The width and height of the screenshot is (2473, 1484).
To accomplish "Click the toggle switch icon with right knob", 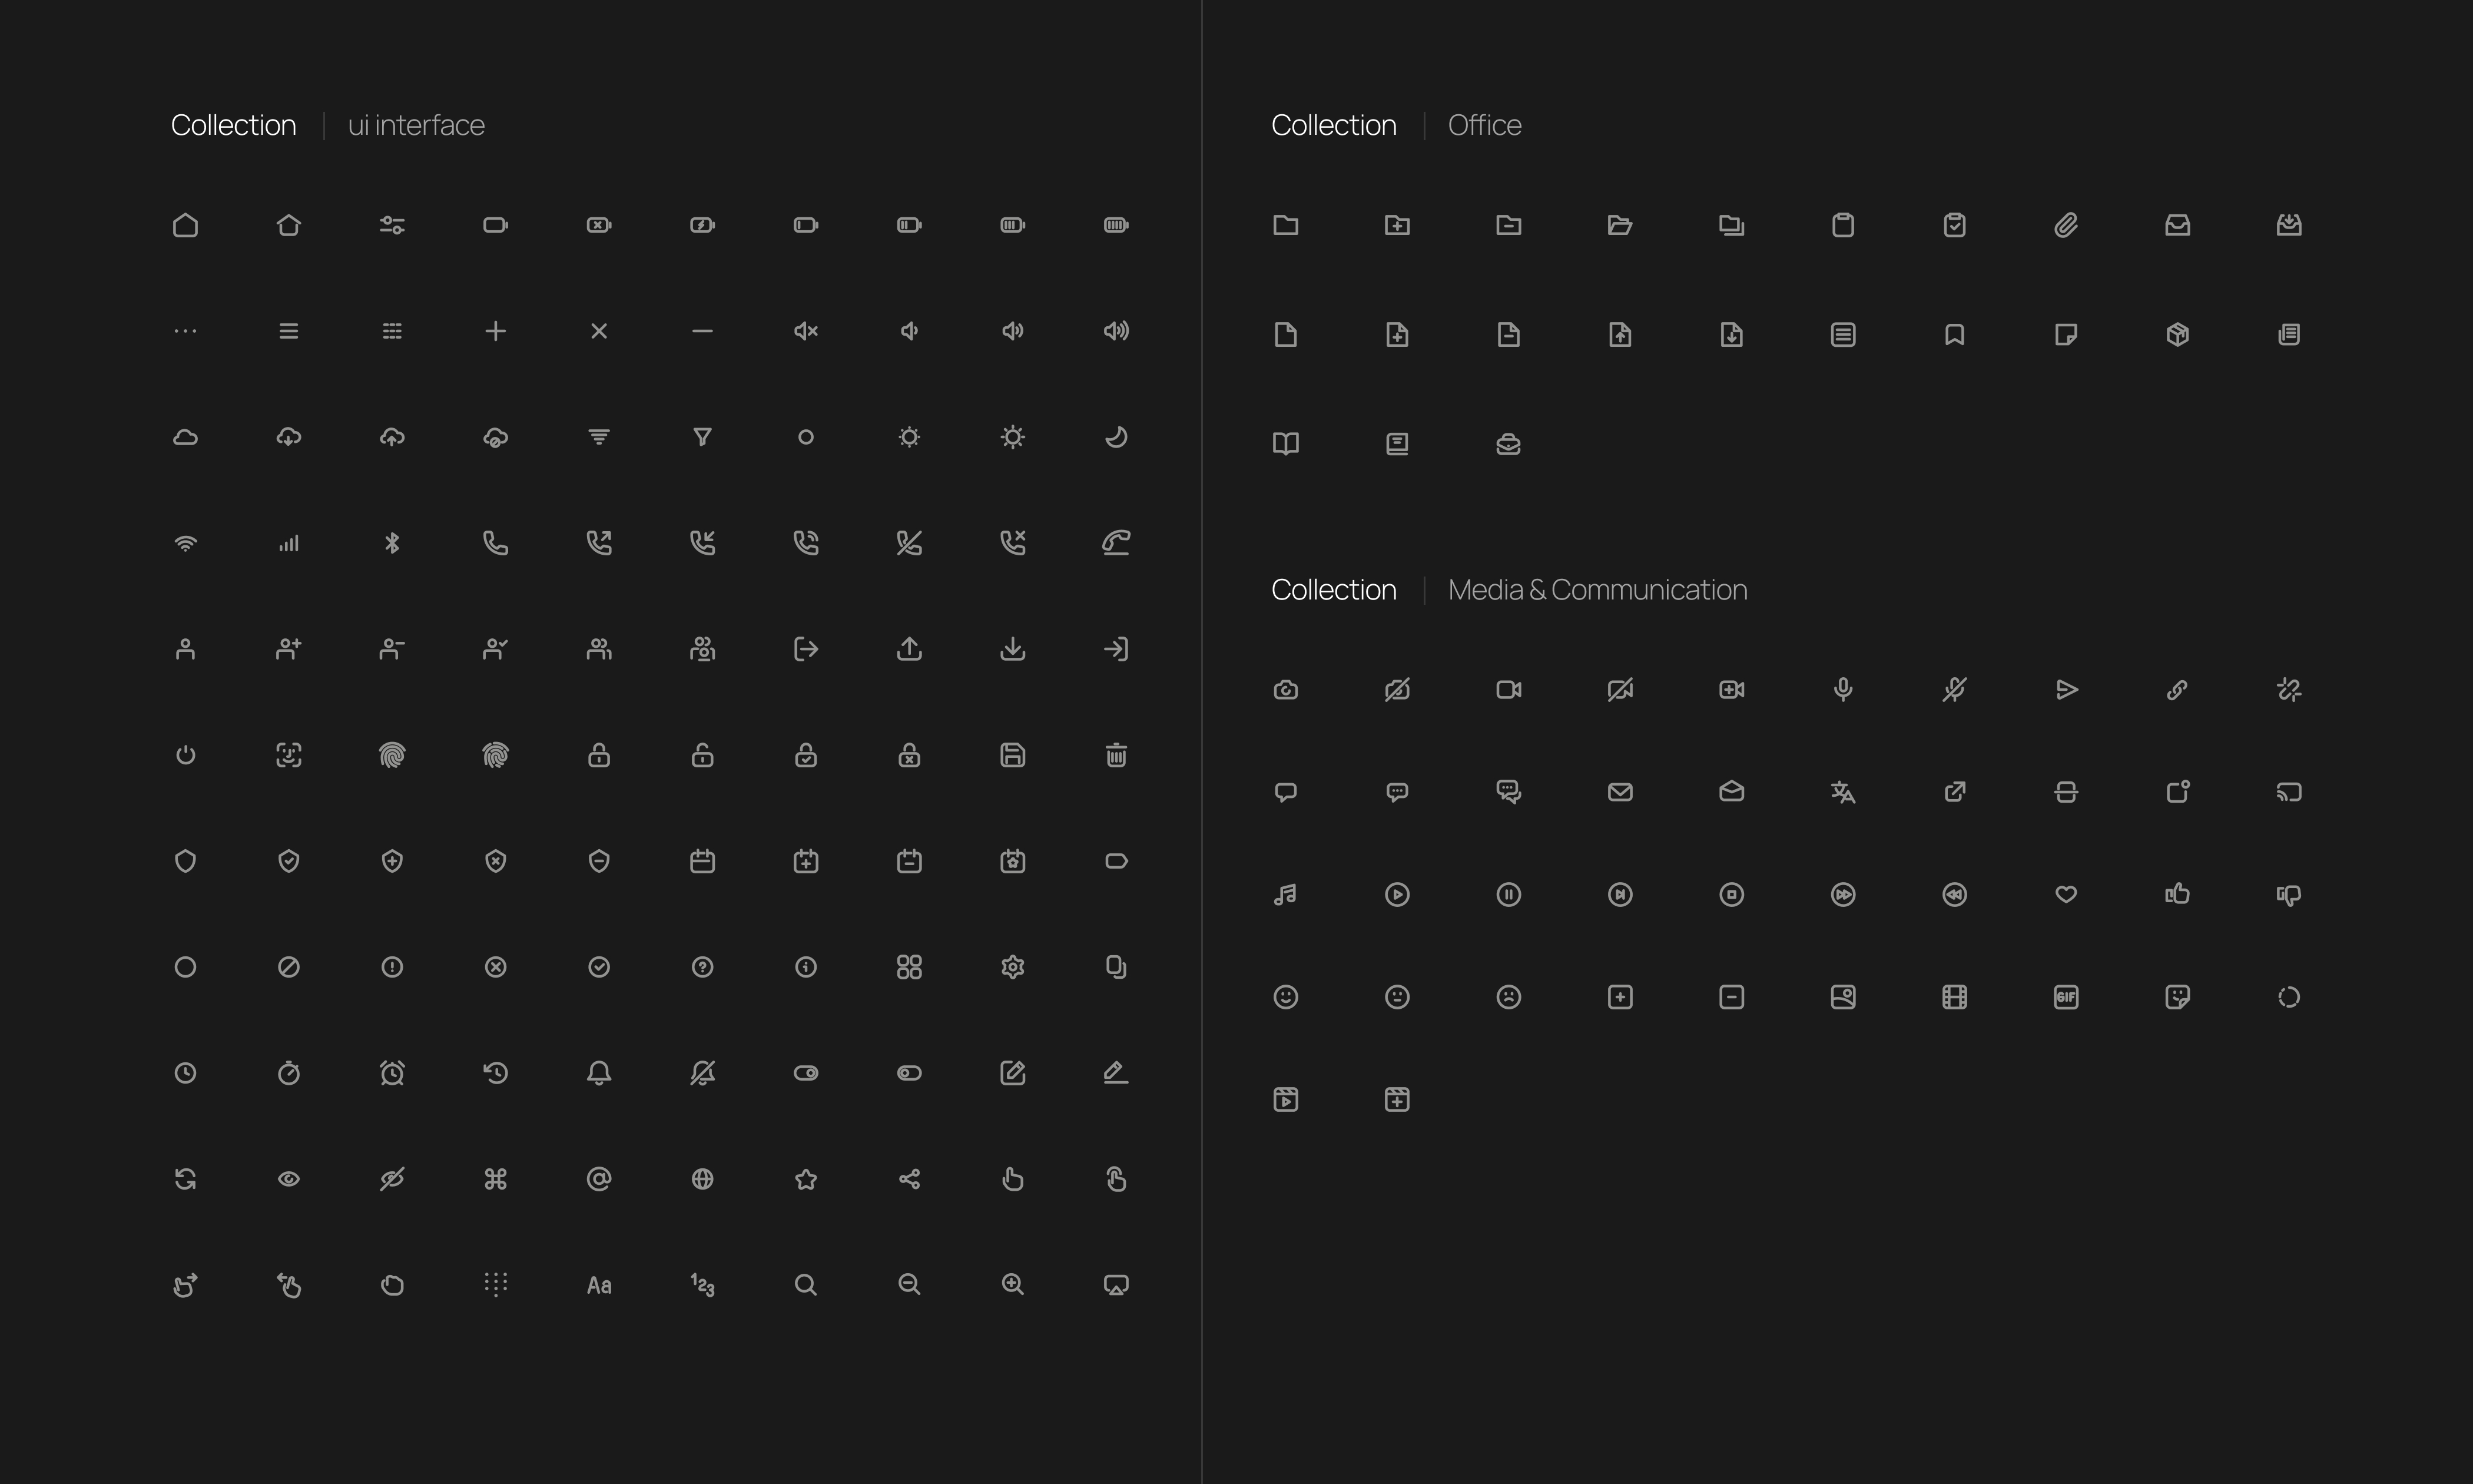I will [805, 1073].
